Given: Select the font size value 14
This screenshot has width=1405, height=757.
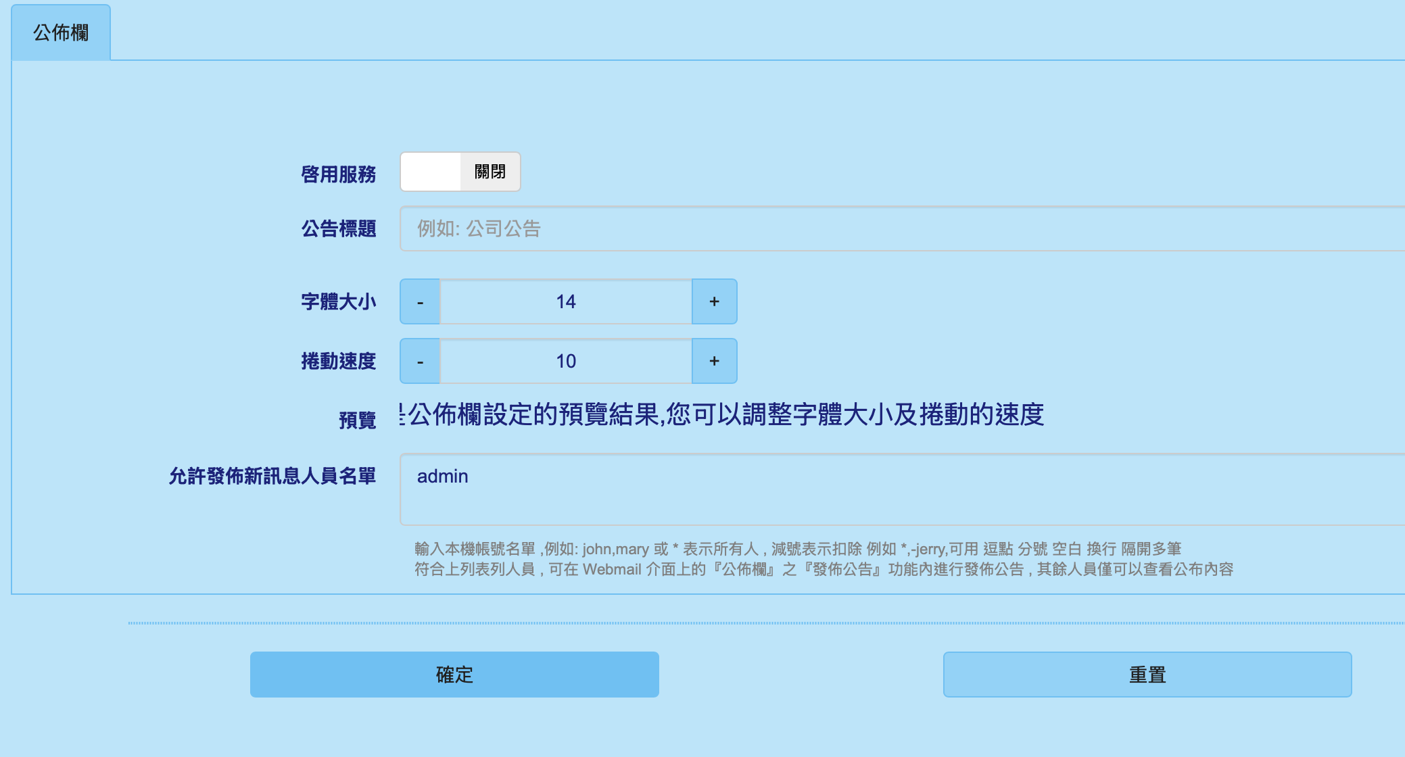Looking at the screenshot, I should click(x=567, y=301).
